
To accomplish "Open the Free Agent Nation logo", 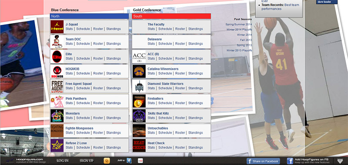I will 57,86.
